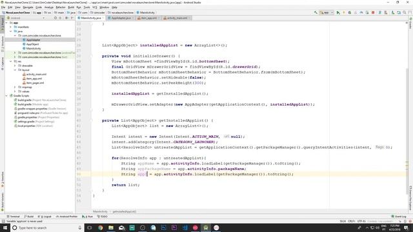This screenshot has width=413, height=232.
Task: Open the Tools menu
Action: click(x=86, y=7)
